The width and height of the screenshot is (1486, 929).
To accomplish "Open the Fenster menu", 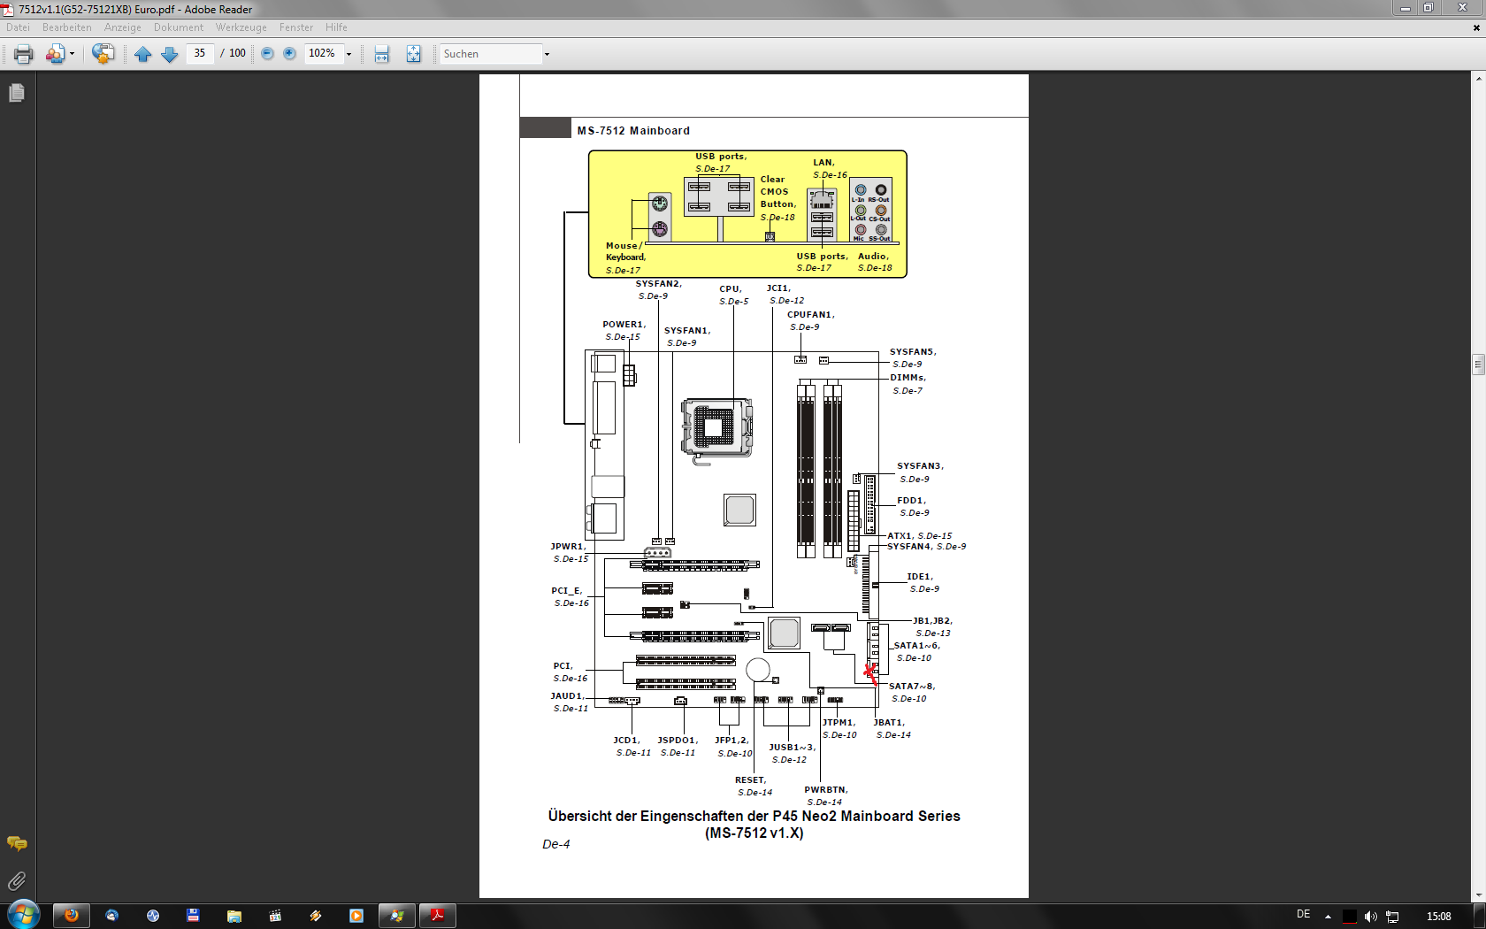I will (296, 27).
